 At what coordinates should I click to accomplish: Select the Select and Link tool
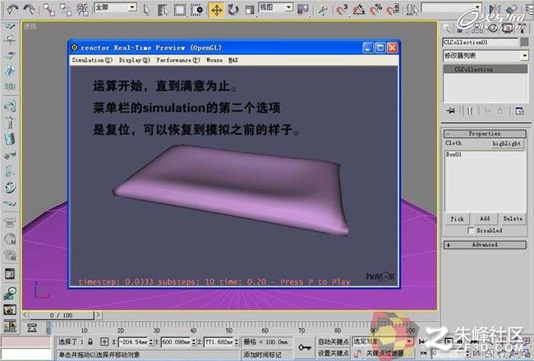pyautogui.click(x=49, y=9)
